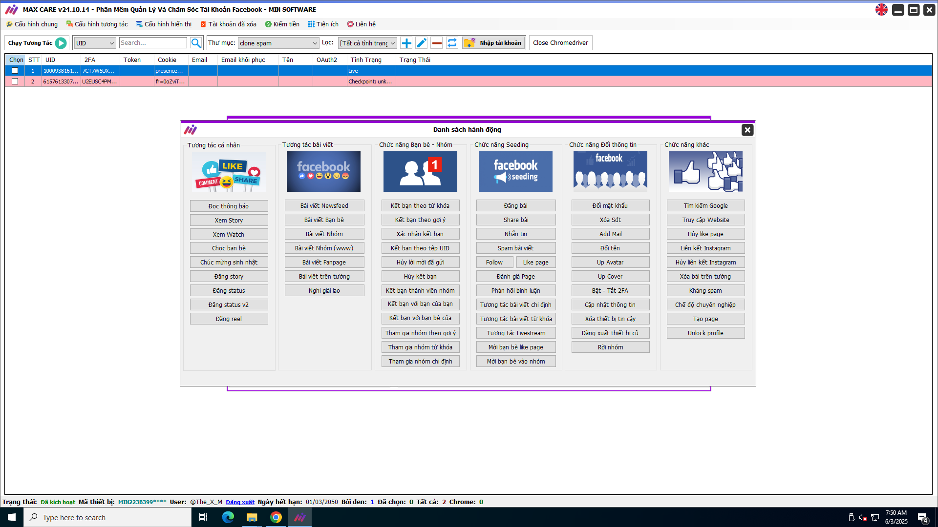Click the Nghỉ giải lao button
938x527 pixels.
[324, 290]
